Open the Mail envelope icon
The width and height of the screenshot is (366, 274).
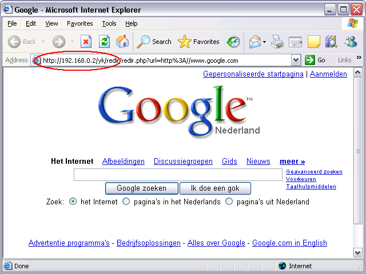(x=255, y=42)
